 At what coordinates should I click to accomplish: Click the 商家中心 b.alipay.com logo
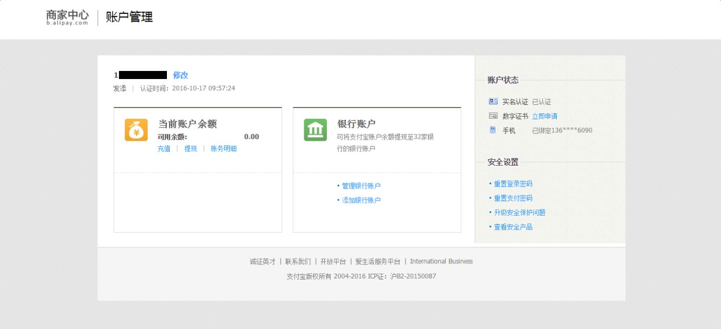67,18
